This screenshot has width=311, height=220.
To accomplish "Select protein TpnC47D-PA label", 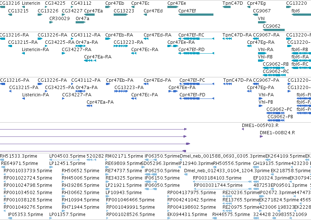I will pyautogui.click(x=238, y=80).
